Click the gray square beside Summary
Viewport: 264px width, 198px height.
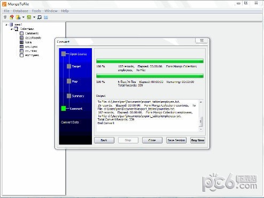coord(69,96)
